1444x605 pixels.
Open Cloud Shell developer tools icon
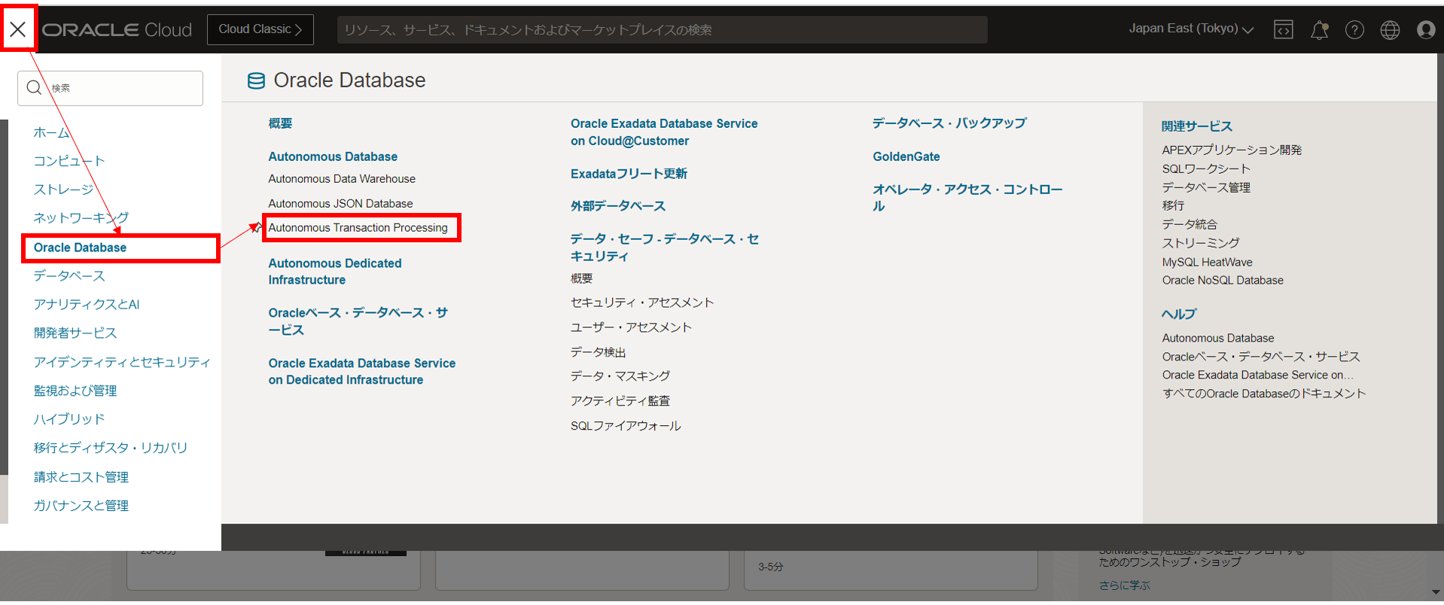[x=1284, y=29]
